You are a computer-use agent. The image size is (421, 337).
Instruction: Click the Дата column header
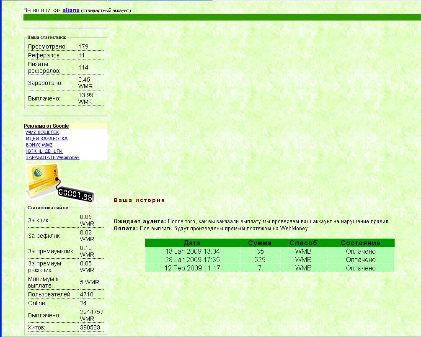tap(192, 243)
